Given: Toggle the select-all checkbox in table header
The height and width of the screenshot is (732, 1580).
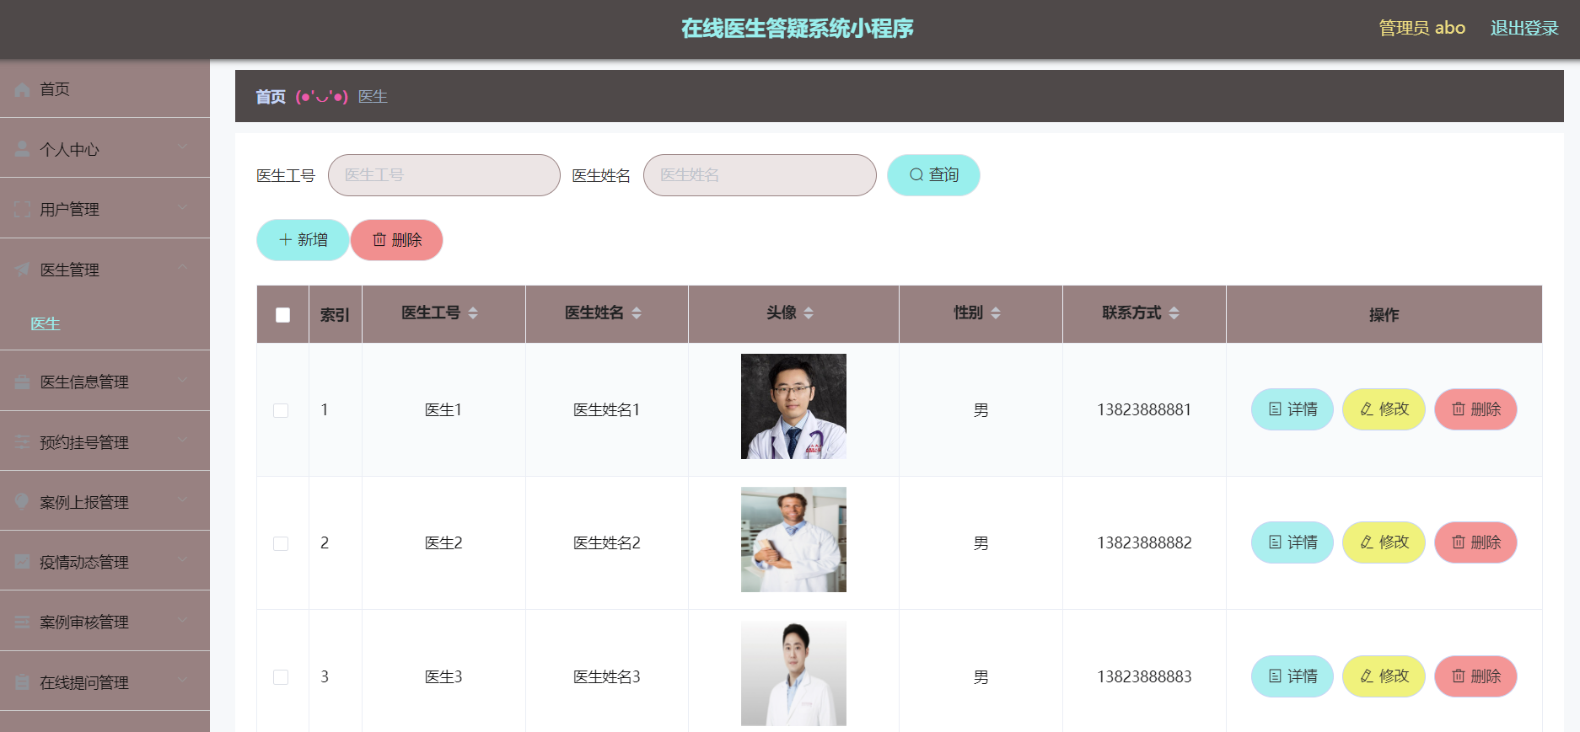Looking at the screenshot, I should [x=282, y=315].
